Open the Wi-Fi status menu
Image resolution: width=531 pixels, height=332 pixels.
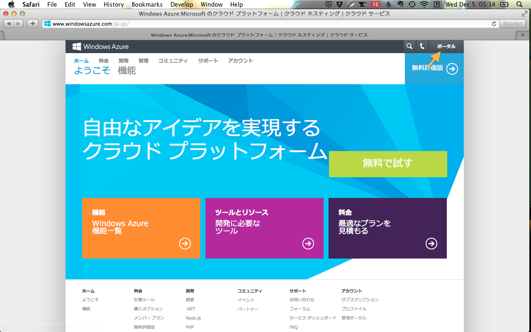click(424, 5)
